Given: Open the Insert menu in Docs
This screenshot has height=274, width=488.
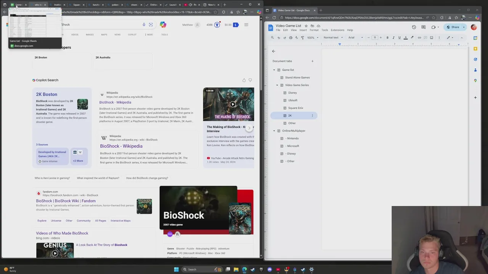Looking at the screenshot, I should click(x=303, y=30).
